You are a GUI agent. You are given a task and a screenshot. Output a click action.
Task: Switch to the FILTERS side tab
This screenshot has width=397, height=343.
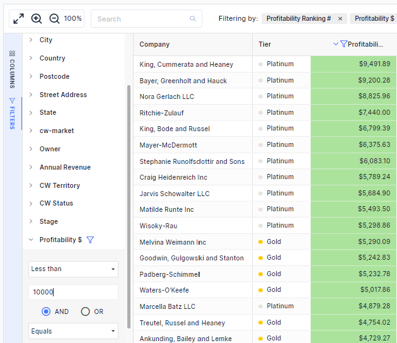(x=12, y=113)
